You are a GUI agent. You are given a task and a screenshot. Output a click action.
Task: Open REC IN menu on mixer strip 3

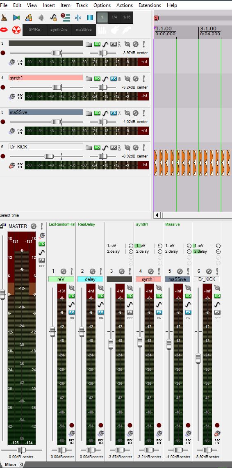click(130, 441)
